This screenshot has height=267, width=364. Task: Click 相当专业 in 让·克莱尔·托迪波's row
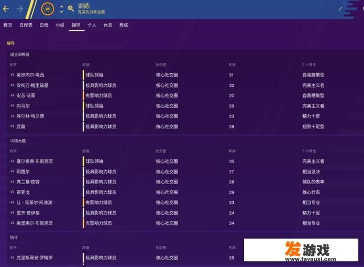(311, 203)
